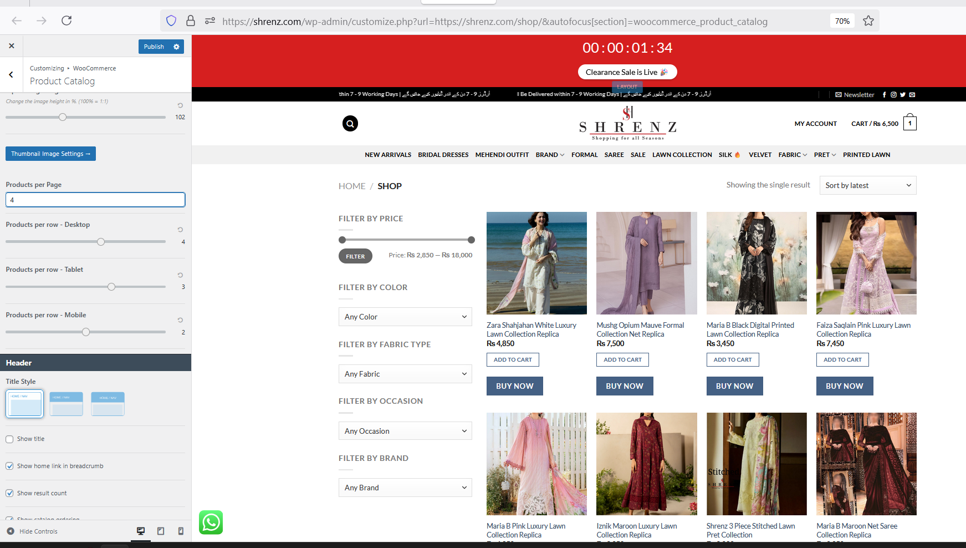Click the Hide Controls collapse icon
The image size is (966, 548).
click(x=11, y=531)
